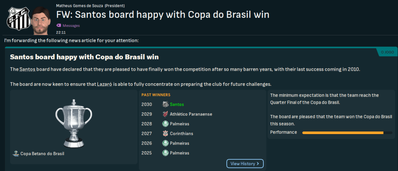This screenshot has width=398, height=171.
Task: Open the Athlético Paranaense badge icon
Action: [x=165, y=114]
